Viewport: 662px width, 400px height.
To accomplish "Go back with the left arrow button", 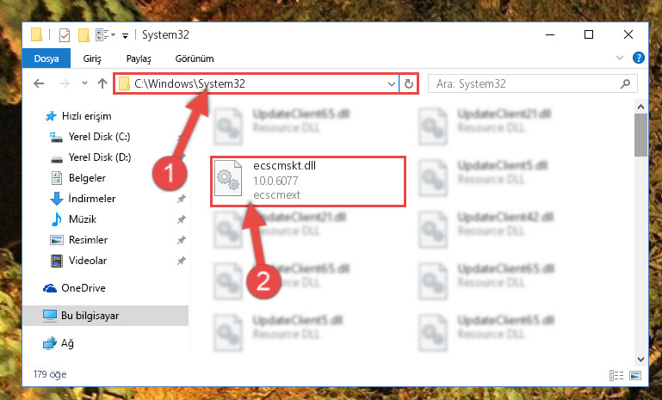I will tap(39, 83).
